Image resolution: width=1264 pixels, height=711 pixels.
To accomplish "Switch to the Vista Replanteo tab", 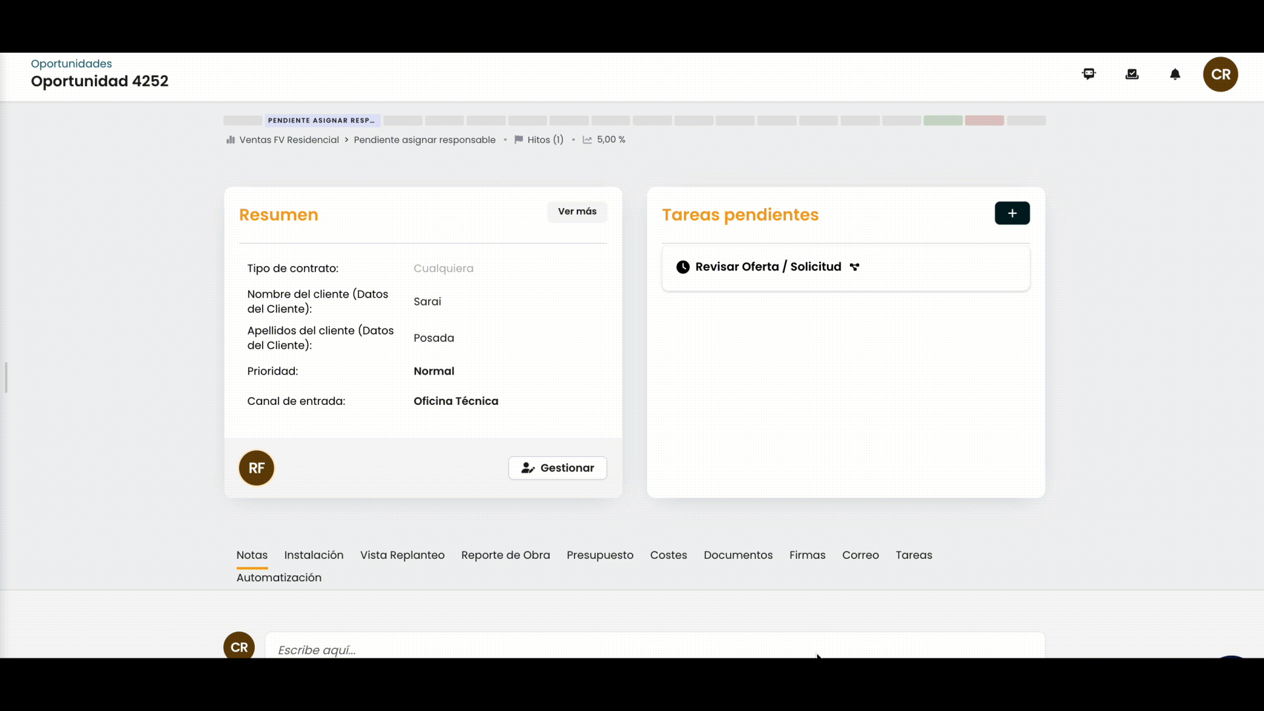I will click(402, 555).
